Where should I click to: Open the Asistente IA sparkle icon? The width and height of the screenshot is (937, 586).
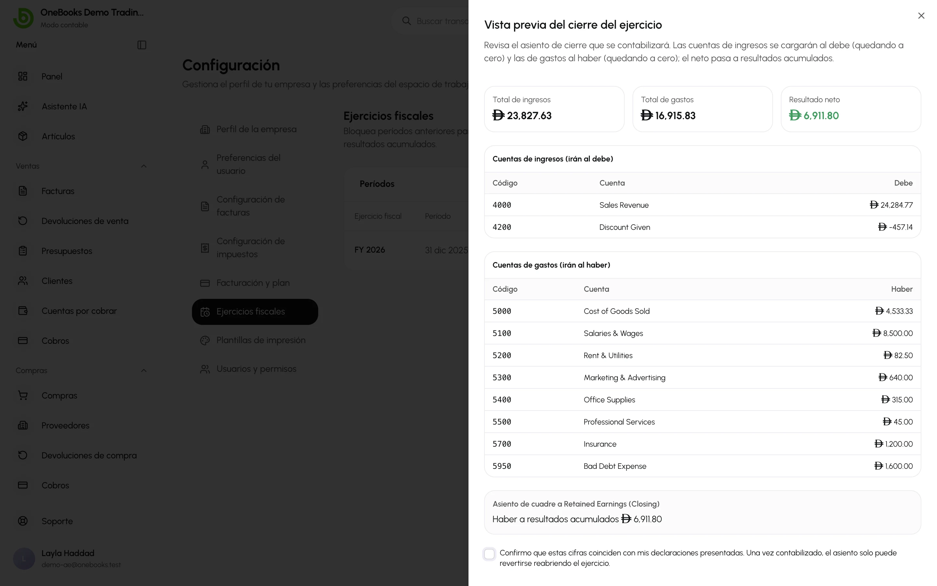23,106
